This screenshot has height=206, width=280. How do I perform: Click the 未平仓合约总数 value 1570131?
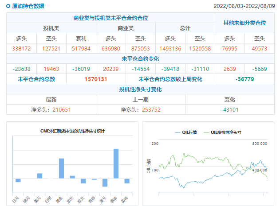[96, 79]
